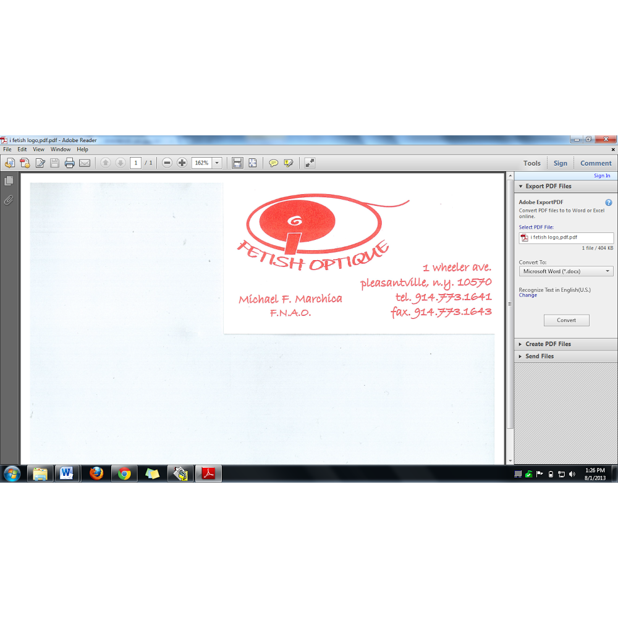Show page thumbnails panel
This screenshot has width=618, height=618.
click(9, 181)
